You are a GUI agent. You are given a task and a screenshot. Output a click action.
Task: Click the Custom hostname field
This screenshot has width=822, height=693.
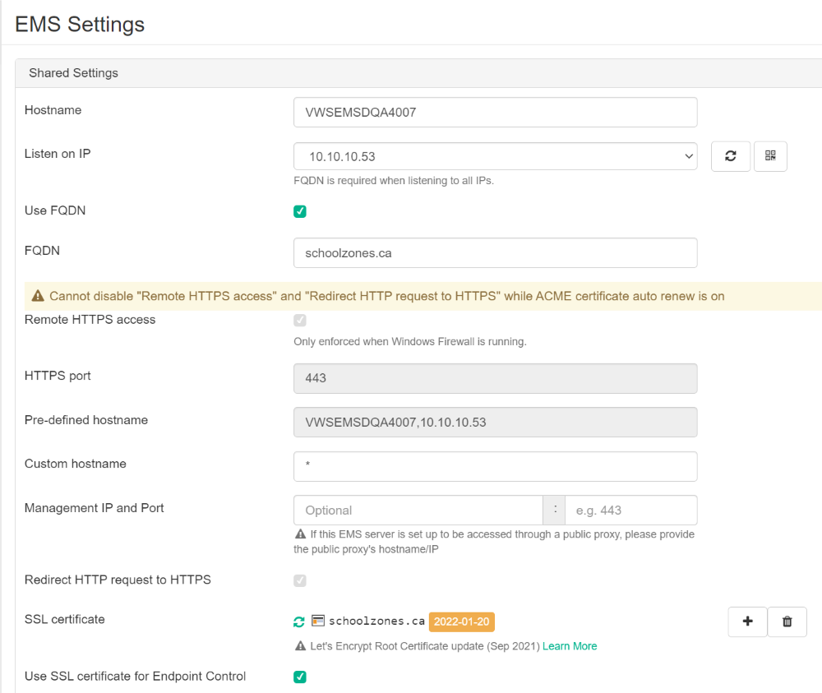[495, 466]
